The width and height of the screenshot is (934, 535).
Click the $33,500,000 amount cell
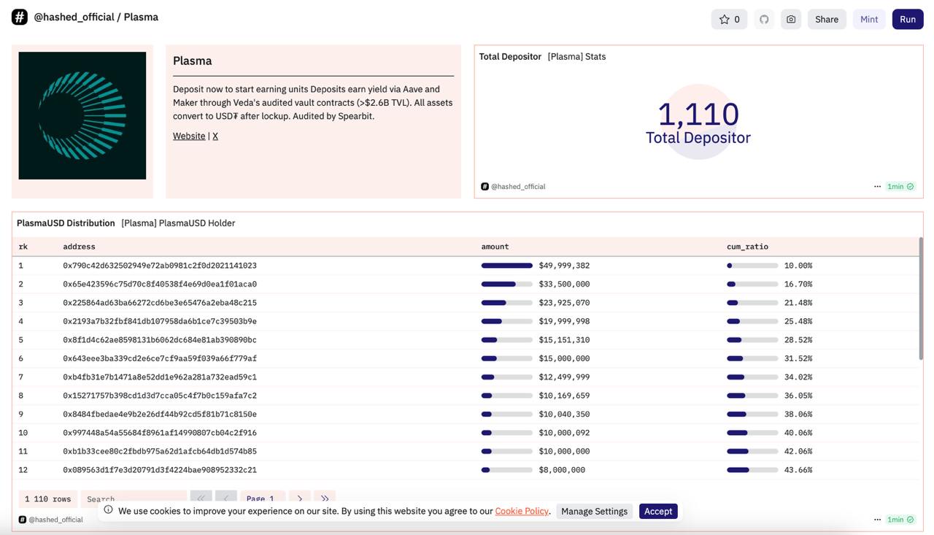(x=564, y=284)
